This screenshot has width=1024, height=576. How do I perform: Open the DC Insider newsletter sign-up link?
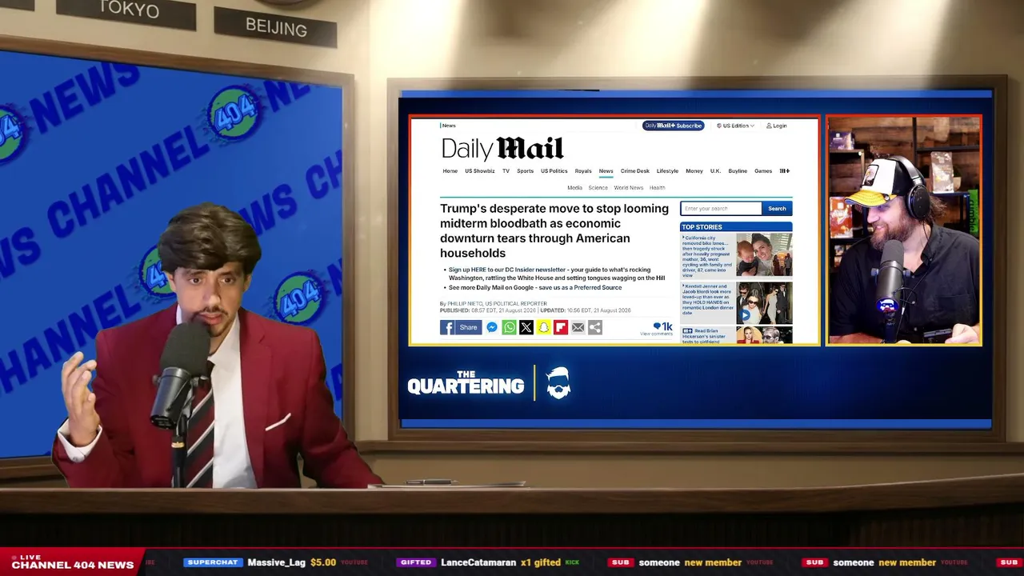[507, 270]
